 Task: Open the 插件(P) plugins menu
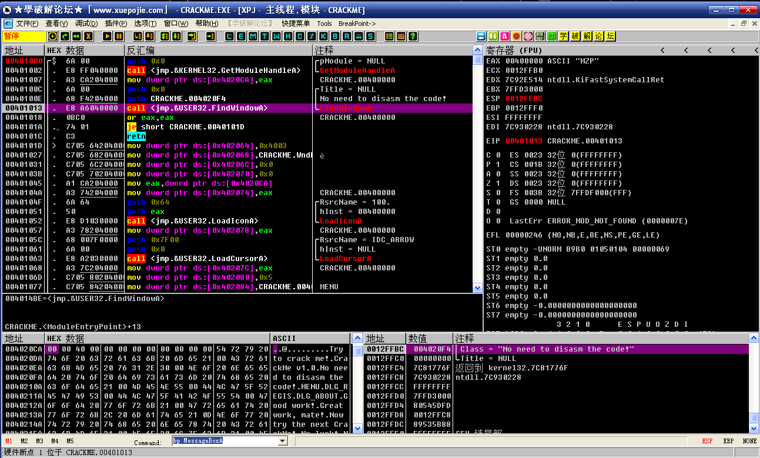pos(116,24)
